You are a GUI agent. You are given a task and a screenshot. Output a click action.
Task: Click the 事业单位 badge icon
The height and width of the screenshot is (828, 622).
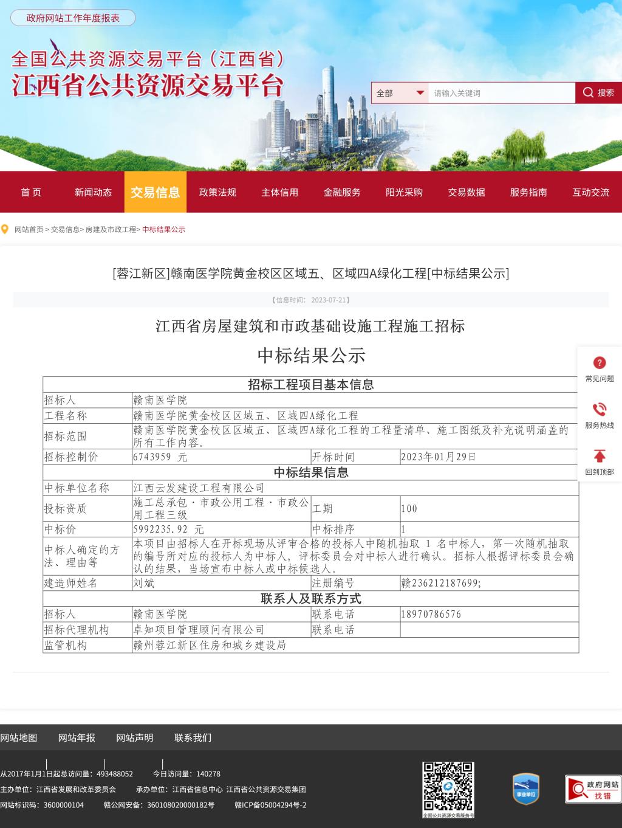(526, 788)
